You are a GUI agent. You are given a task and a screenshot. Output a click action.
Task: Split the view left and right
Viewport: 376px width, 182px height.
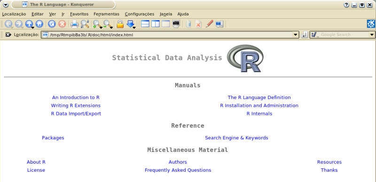(x=156, y=24)
